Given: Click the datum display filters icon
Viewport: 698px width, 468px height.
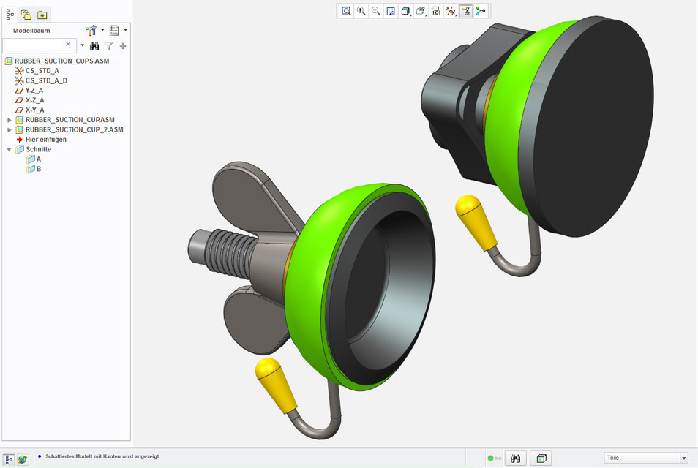Looking at the screenshot, I should [451, 10].
